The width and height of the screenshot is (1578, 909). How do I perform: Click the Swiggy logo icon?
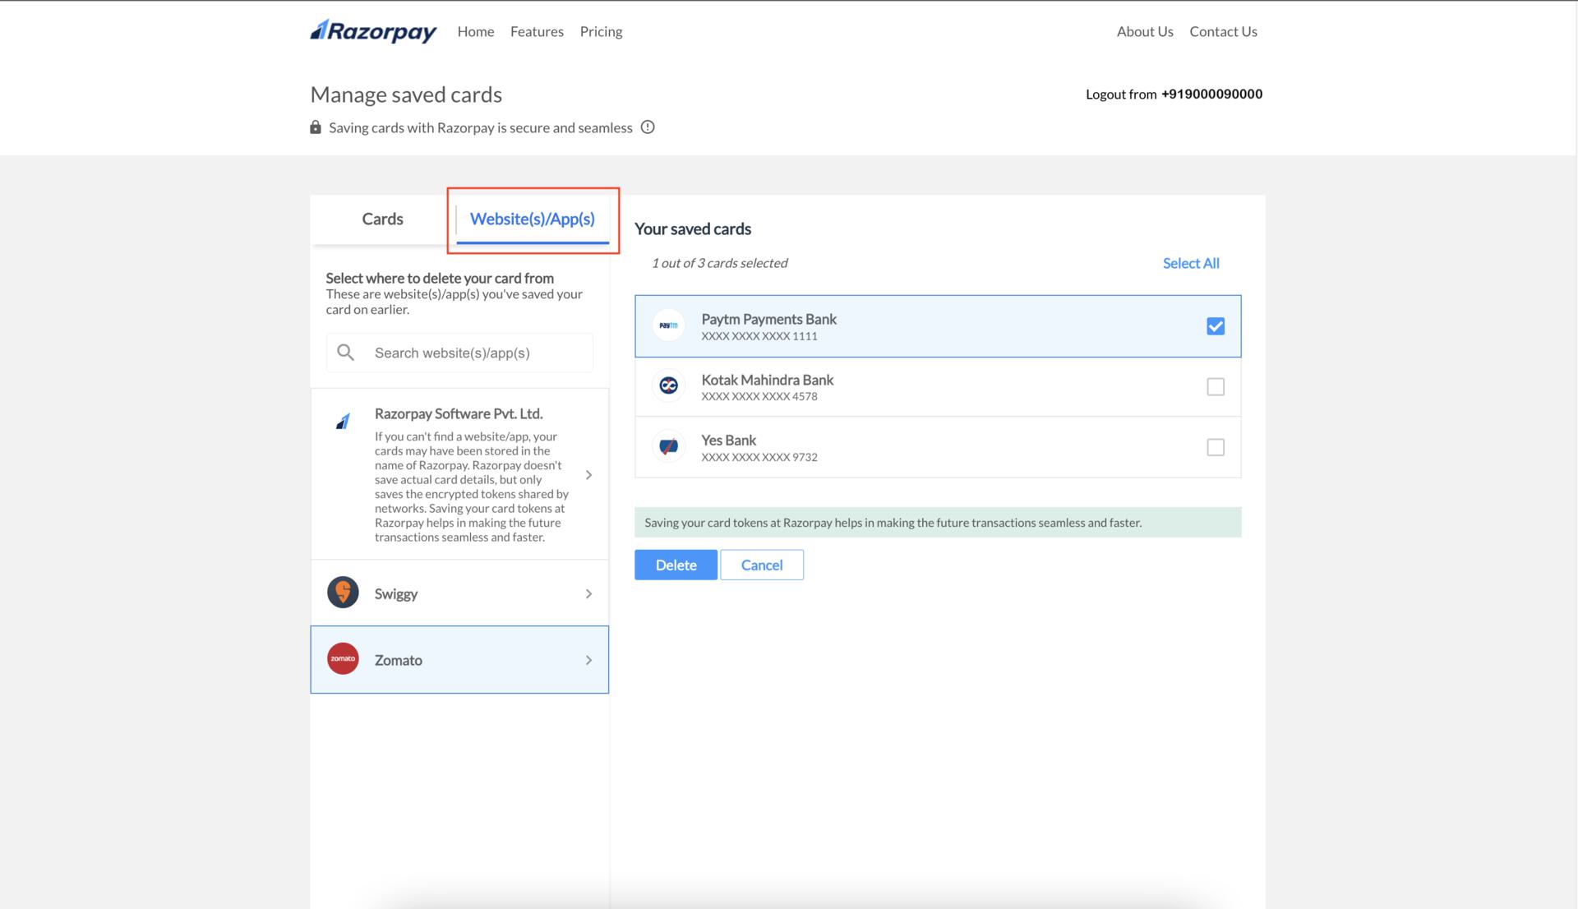coord(343,593)
